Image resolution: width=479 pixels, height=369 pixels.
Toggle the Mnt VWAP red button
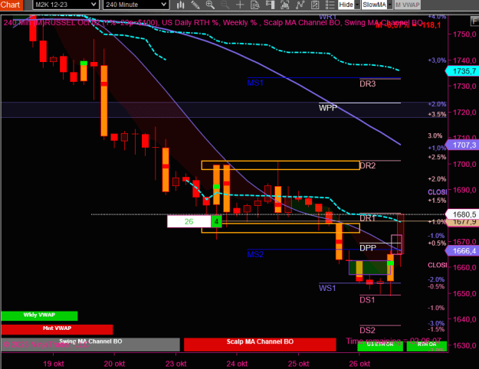coord(57,329)
